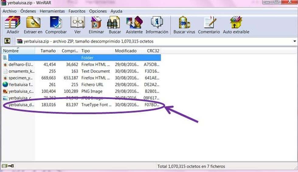The width and height of the screenshot is (298, 172).
Task: Run Buscar virus scan icon
Action: pyautogui.click(x=184, y=22)
